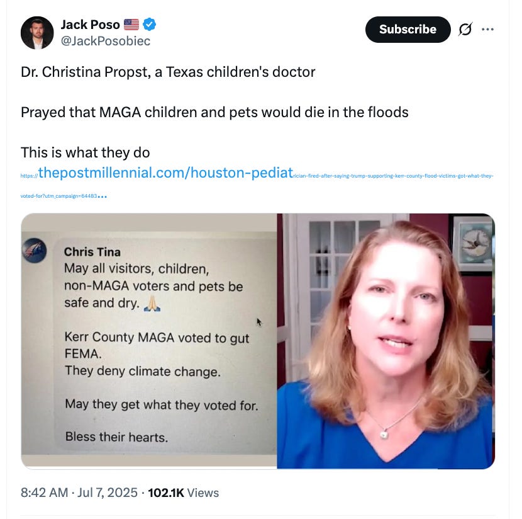Click the @JackPosobiec handle
Viewport: 522px width, 519px height.
[106, 41]
